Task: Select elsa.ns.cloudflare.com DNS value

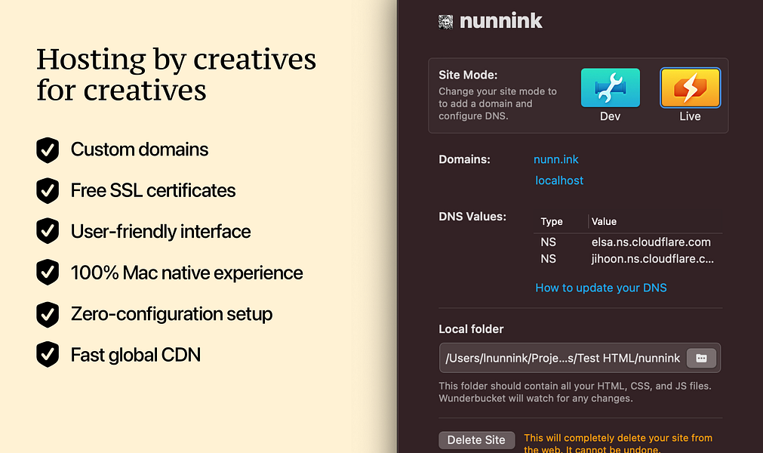Action: 651,242
